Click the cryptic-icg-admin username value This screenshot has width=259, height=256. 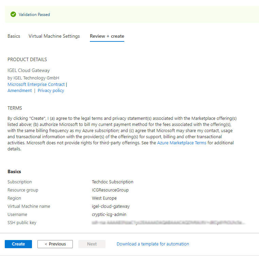click(109, 214)
